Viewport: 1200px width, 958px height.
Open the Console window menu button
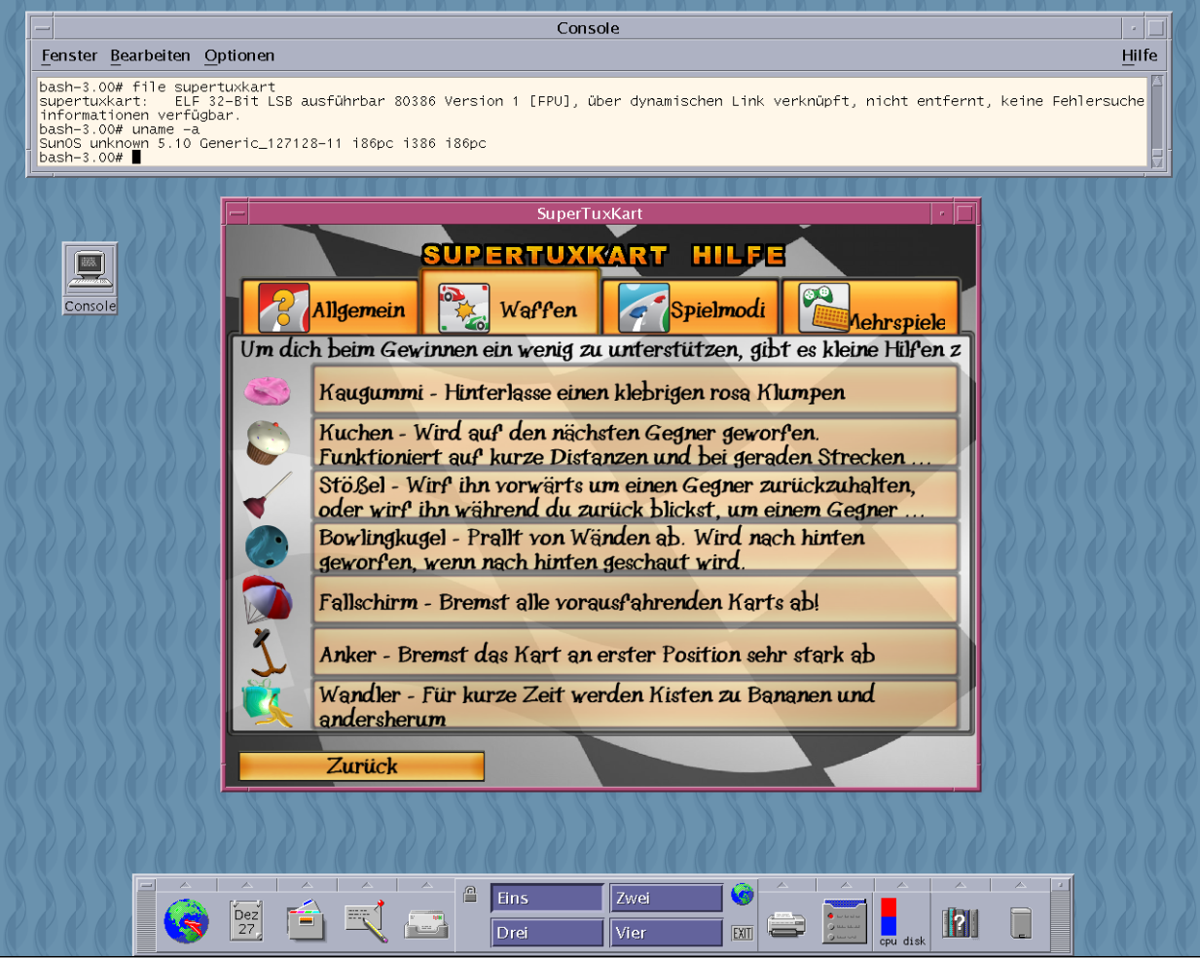(x=43, y=27)
